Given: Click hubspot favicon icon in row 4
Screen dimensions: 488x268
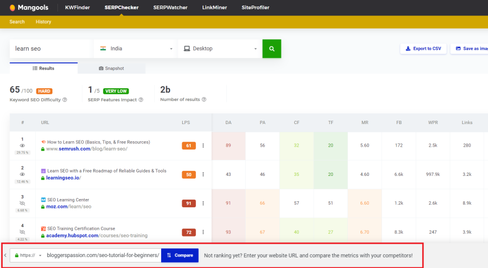Looking at the screenshot, I should 43,228.
